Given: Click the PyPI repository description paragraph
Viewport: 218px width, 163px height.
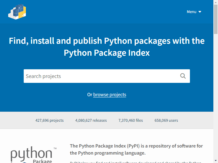Looking at the screenshot, I should (136, 149).
